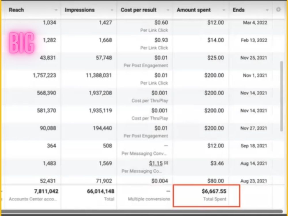Image resolution: width=288 pixels, height=216 pixels.
Task: Select the impressions value 1,668
Action: point(105,40)
